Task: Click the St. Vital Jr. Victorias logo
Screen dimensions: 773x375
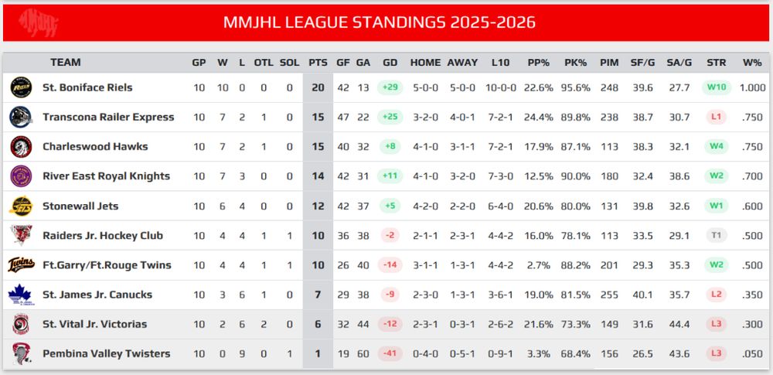Action: point(21,324)
